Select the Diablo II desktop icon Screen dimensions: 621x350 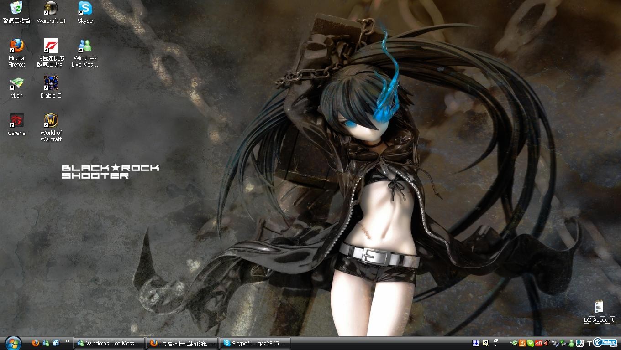click(x=51, y=83)
